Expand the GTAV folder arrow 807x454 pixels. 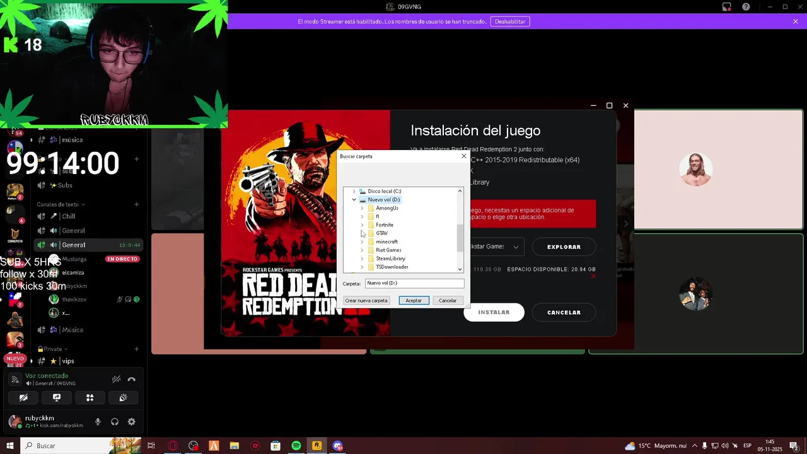[362, 233]
